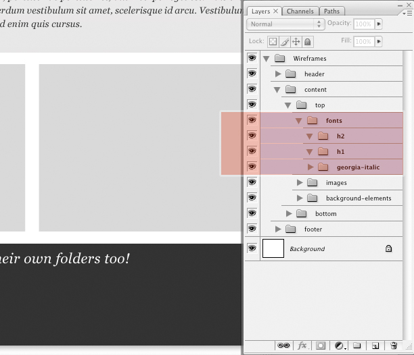Lock all layer attributes
This screenshot has height=355, width=414.
(308, 42)
